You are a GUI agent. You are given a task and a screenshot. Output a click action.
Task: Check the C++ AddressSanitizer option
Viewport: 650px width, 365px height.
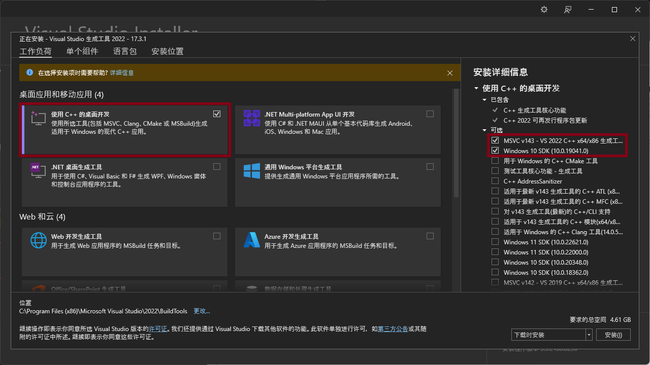[x=495, y=181]
